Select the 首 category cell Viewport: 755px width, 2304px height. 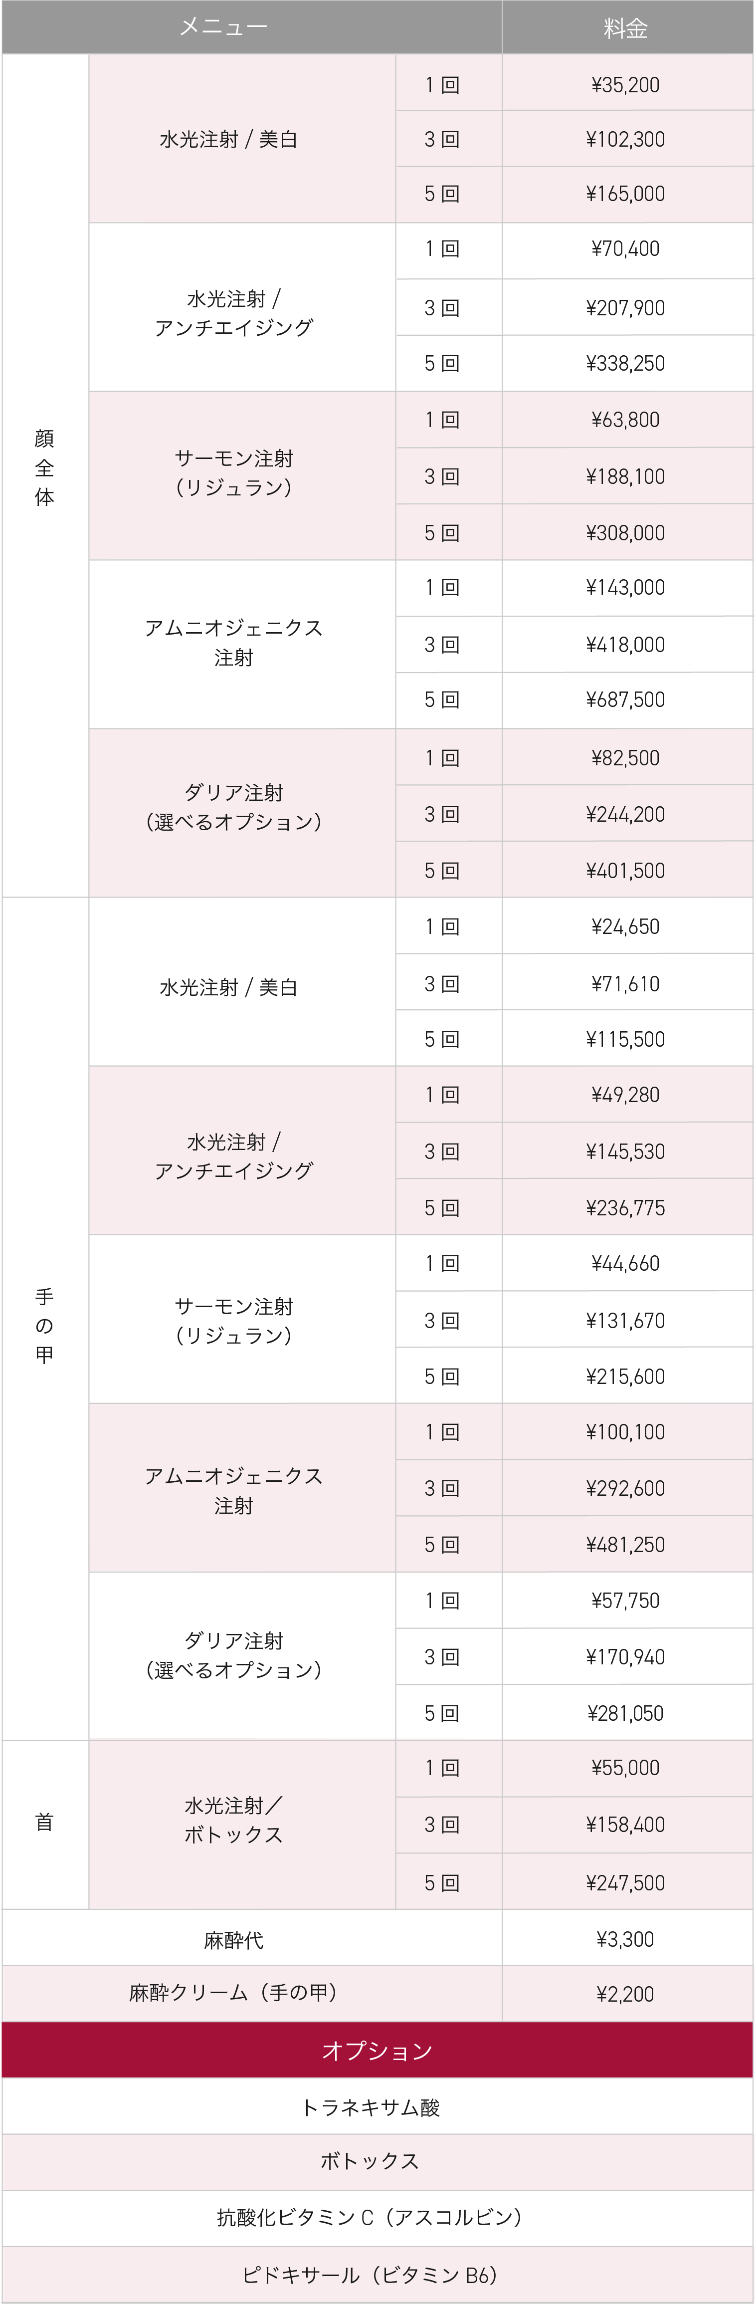45,1825
